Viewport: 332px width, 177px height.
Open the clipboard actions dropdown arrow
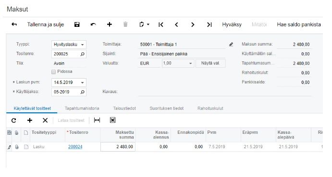point(148,24)
